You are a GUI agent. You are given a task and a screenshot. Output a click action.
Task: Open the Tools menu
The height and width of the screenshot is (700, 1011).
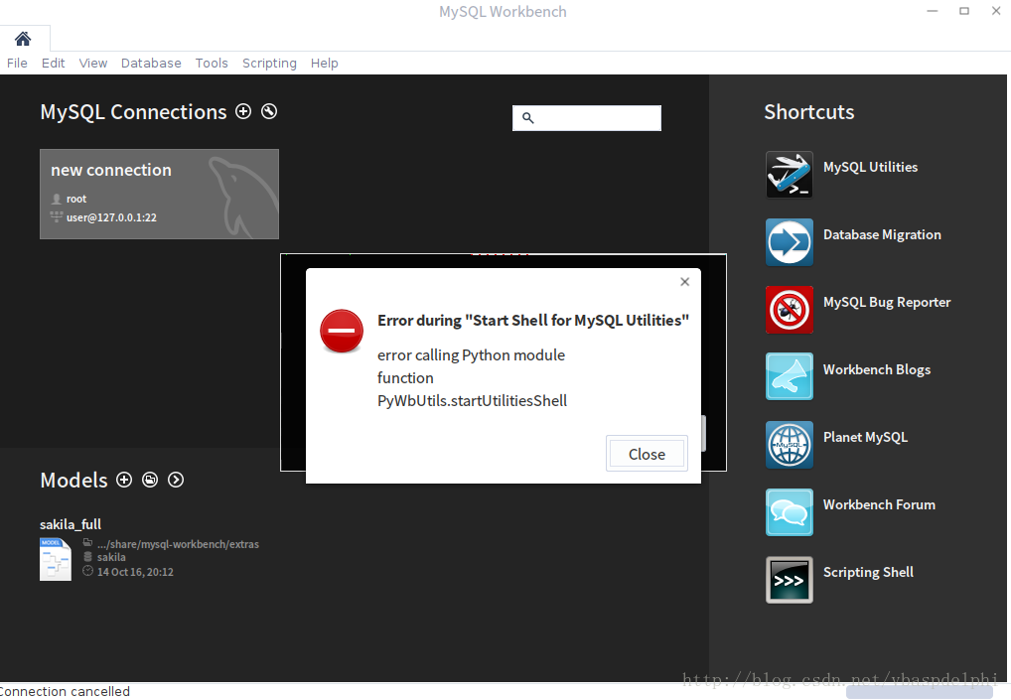coord(212,64)
